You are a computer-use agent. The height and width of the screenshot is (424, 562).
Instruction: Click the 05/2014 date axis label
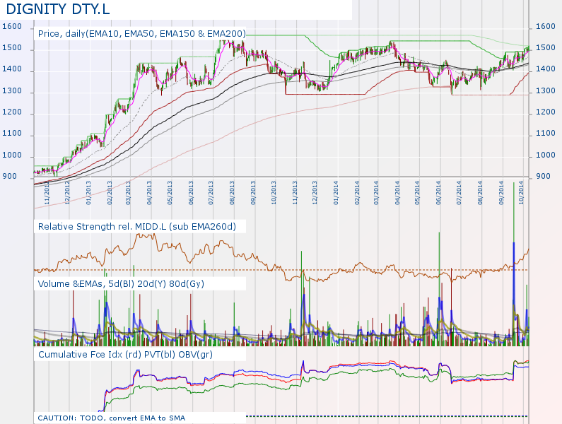[x=418, y=193]
